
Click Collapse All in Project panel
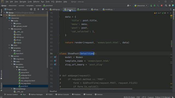click(x=38, y=10)
